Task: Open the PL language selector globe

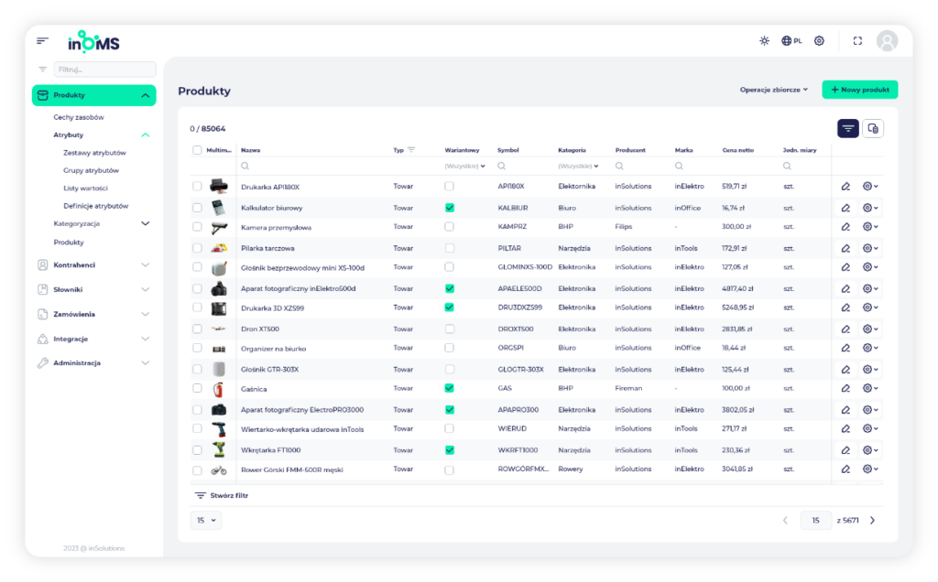Action: [x=791, y=40]
